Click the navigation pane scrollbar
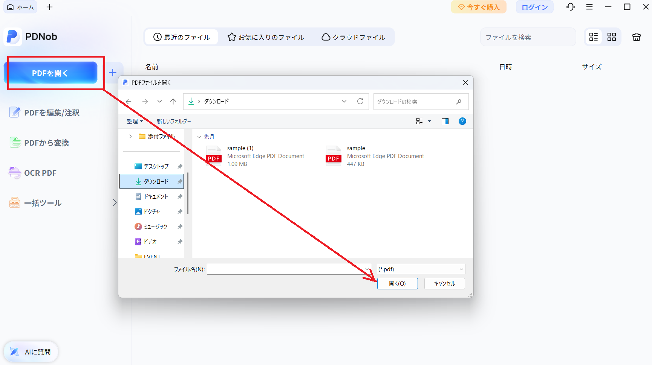 click(187, 193)
